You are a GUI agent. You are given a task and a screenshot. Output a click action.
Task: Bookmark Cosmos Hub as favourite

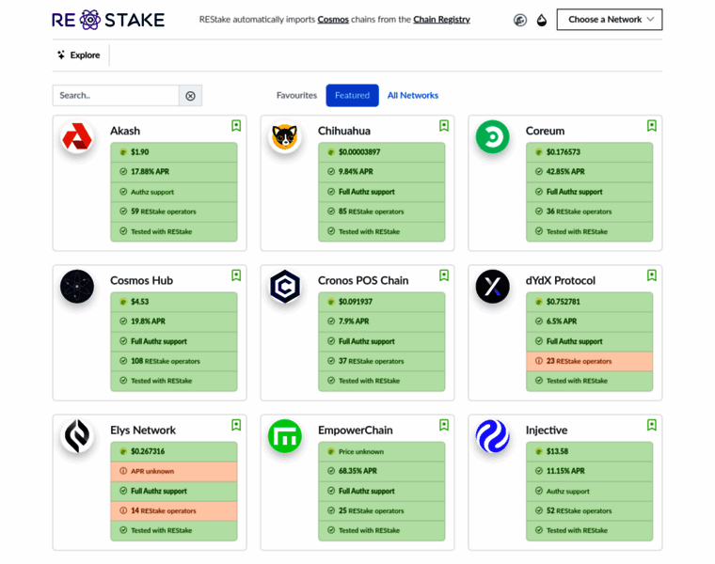point(236,275)
